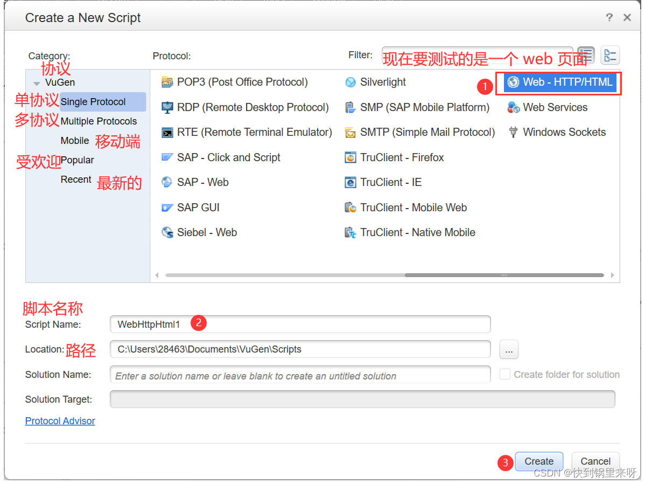Focus the Location path field
645x483 pixels.
coord(300,349)
